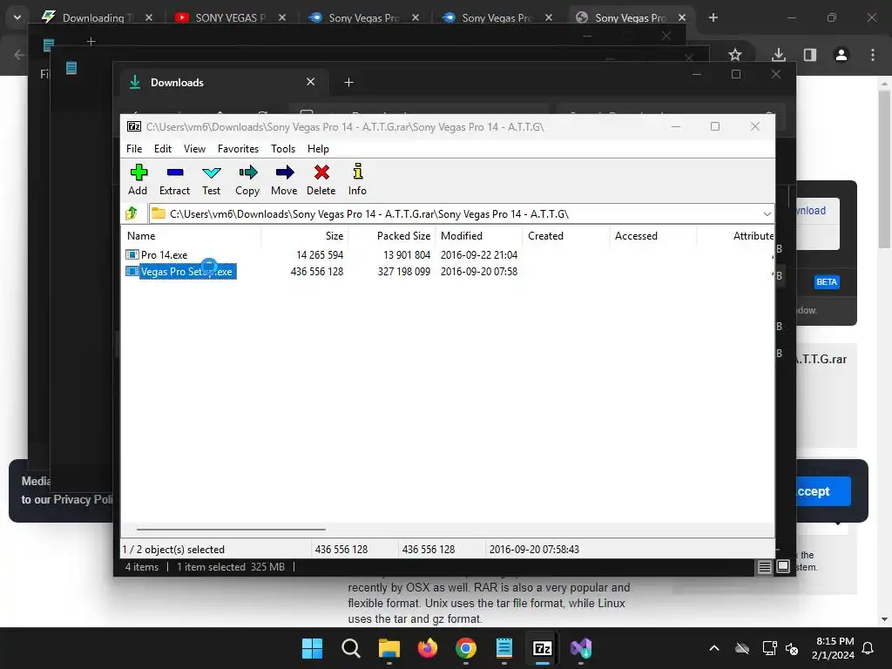The height and width of the screenshot is (669, 892).
Task: Open 7-Zip from the taskbar
Action: [x=542, y=648]
